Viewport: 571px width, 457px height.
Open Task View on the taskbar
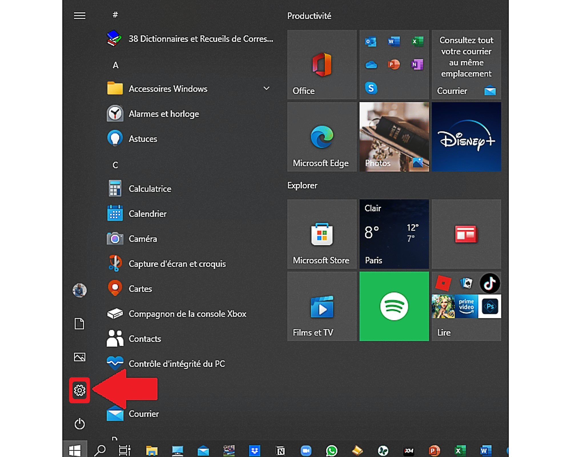[125, 450]
